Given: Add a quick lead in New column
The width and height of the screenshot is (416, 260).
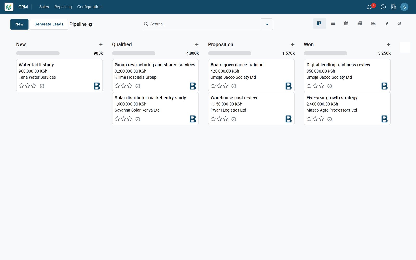Looking at the screenshot, I should coord(101,45).
